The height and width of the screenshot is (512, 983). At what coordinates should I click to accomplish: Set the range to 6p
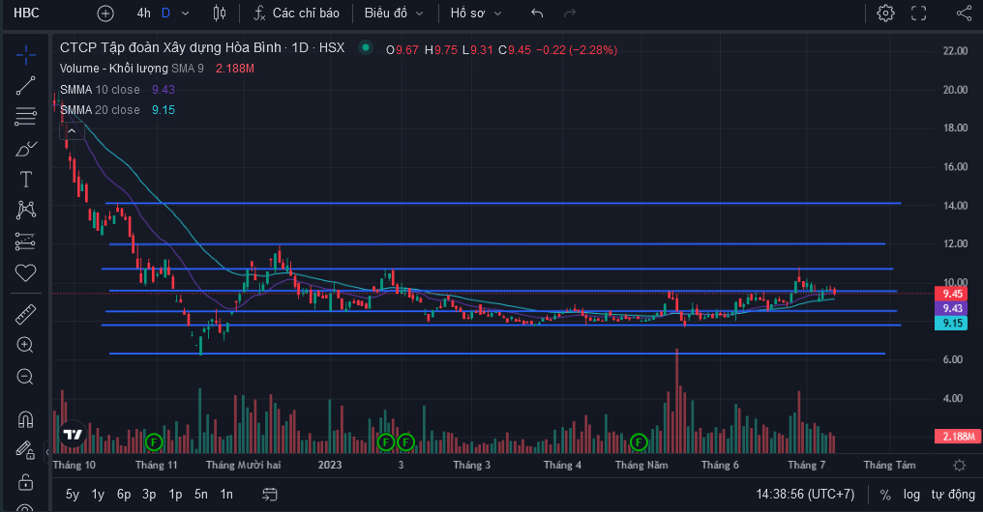[x=124, y=495]
